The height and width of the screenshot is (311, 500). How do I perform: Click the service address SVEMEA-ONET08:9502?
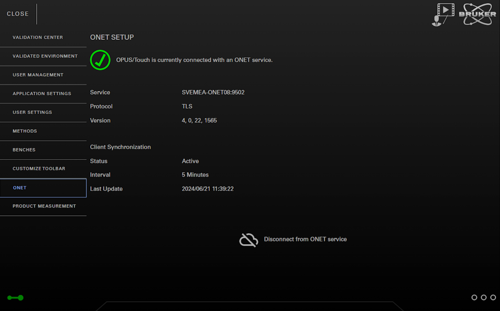pyautogui.click(x=213, y=93)
